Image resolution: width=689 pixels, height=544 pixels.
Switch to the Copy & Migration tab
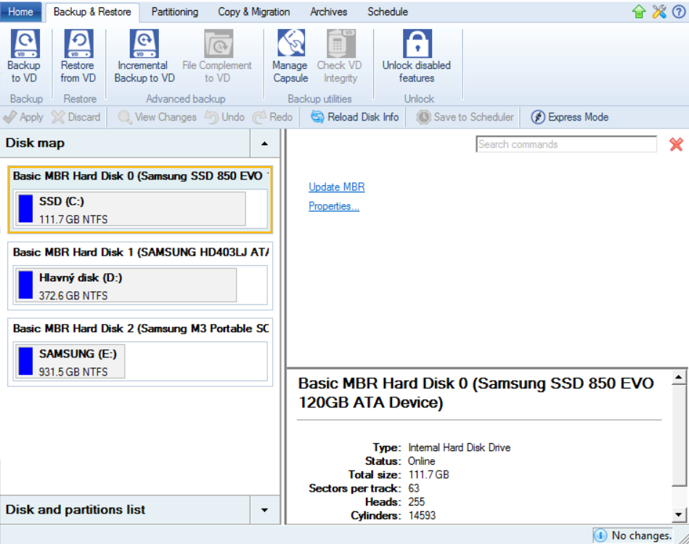253,12
